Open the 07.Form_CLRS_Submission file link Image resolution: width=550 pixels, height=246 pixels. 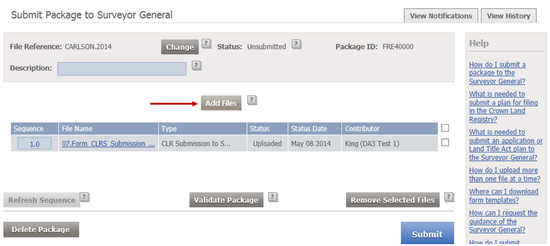click(108, 144)
